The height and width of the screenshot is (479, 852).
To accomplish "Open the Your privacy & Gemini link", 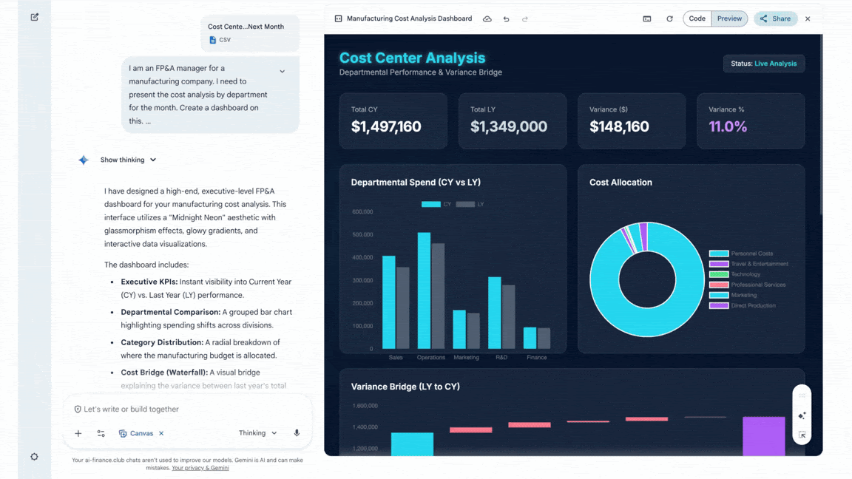I will [200, 468].
